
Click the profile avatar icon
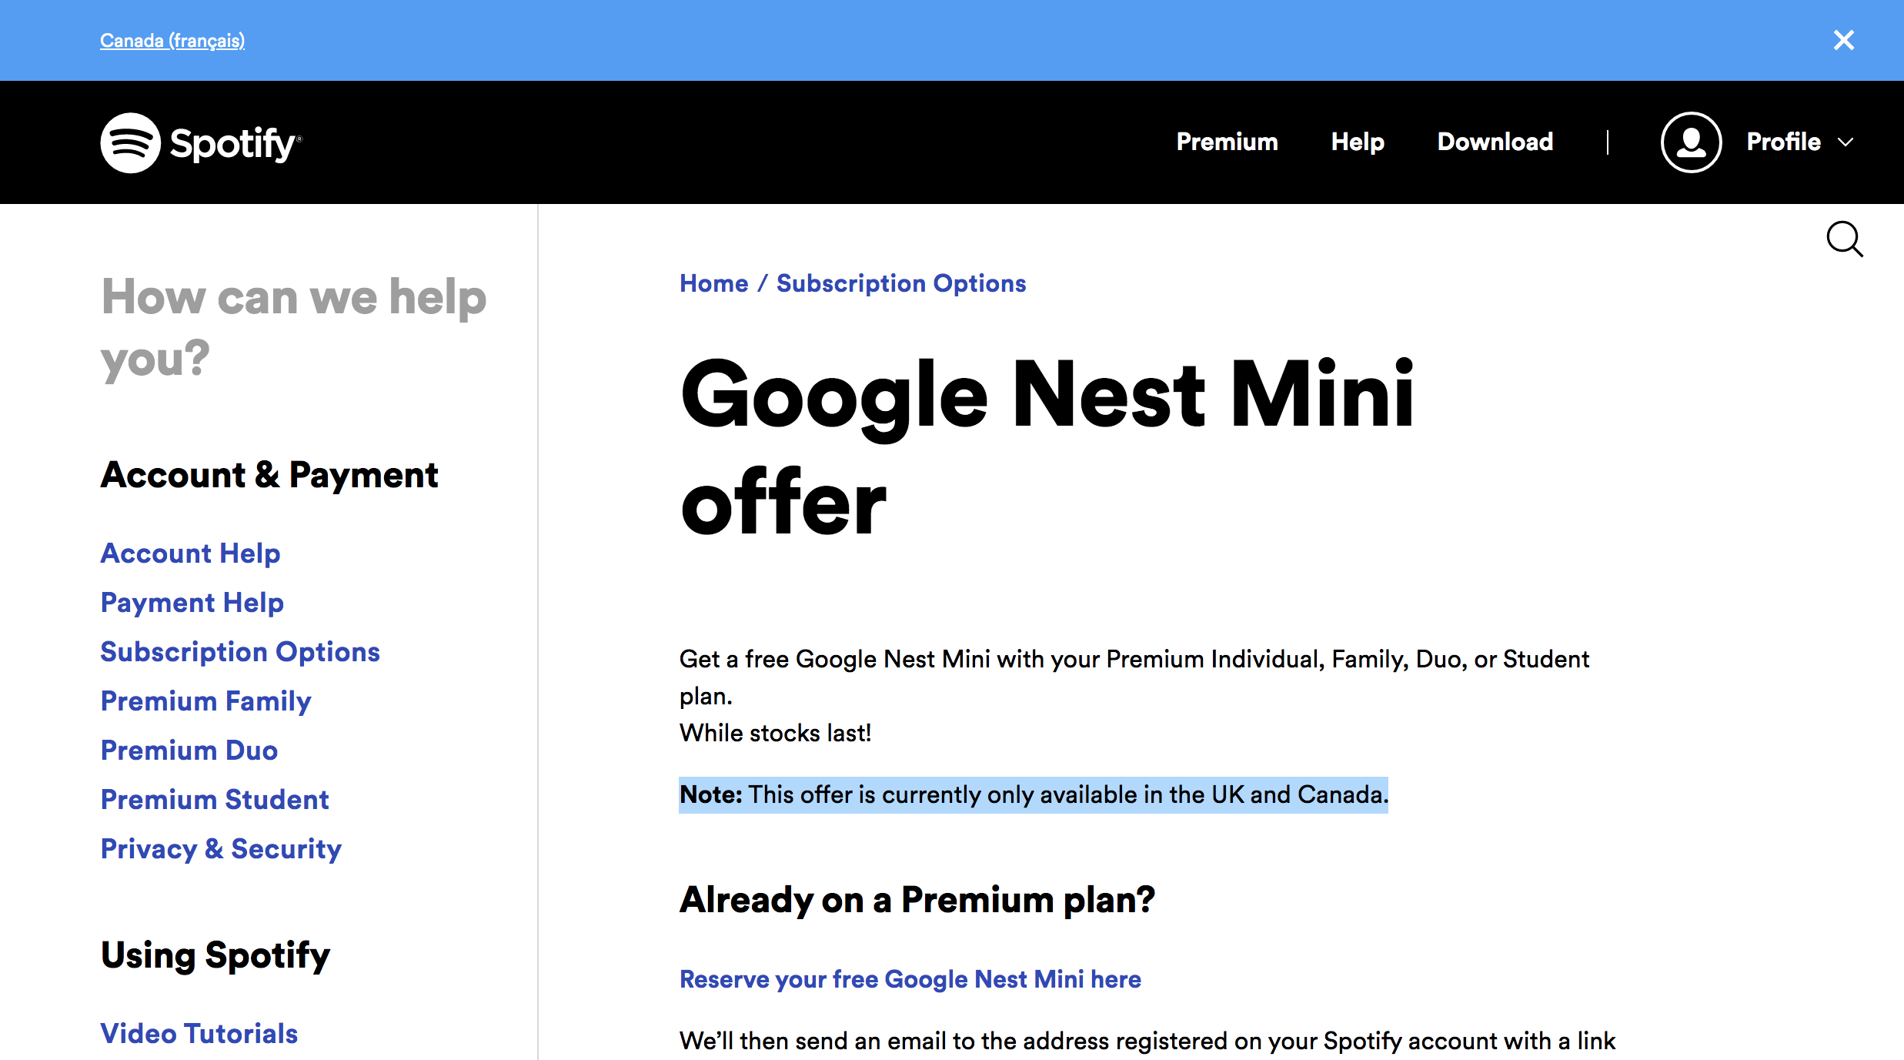pyautogui.click(x=1691, y=142)
